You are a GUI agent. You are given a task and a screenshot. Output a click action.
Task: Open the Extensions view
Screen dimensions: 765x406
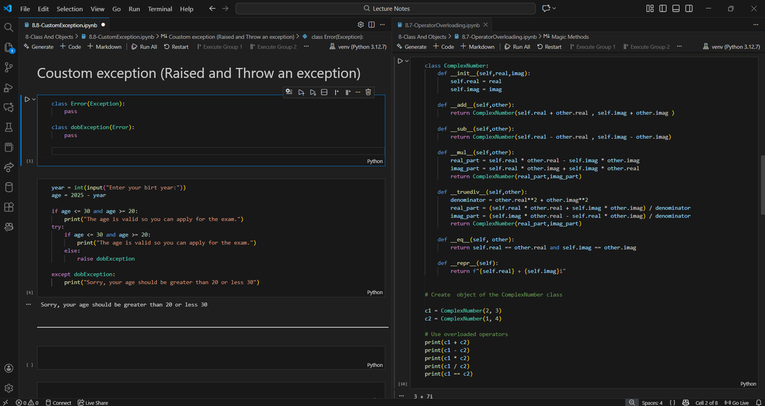tap(9, 206)
